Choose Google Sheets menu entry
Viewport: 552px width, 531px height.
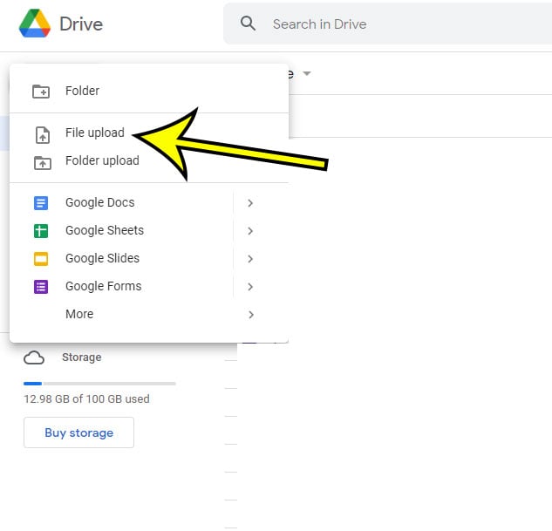149,230
